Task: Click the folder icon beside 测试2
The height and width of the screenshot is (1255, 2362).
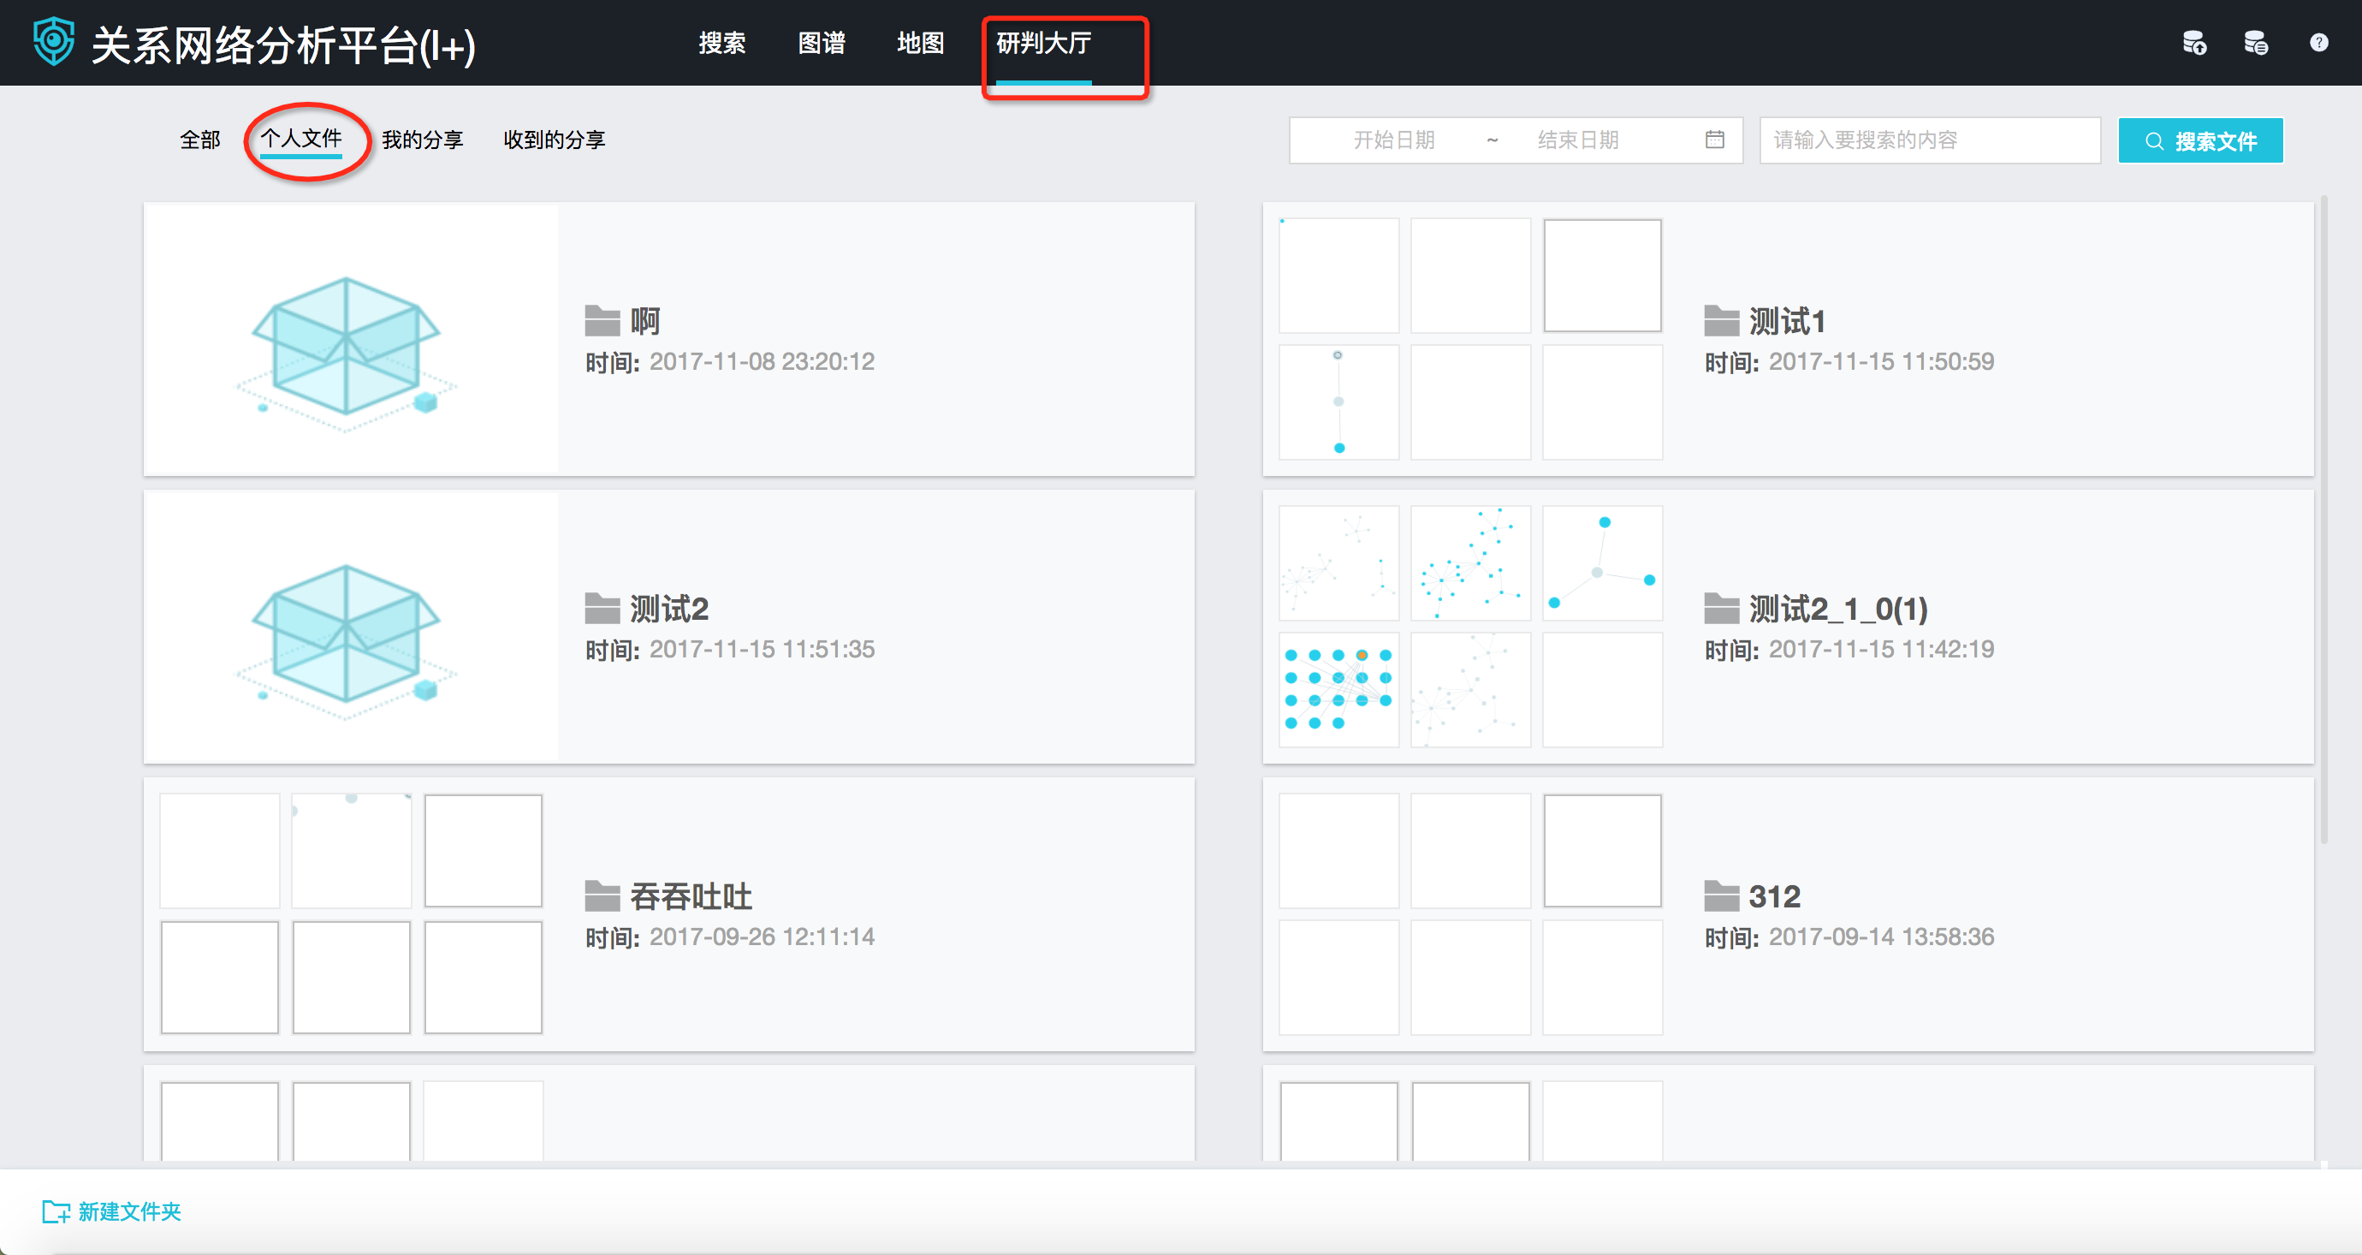Action: [x=602, y=608]
